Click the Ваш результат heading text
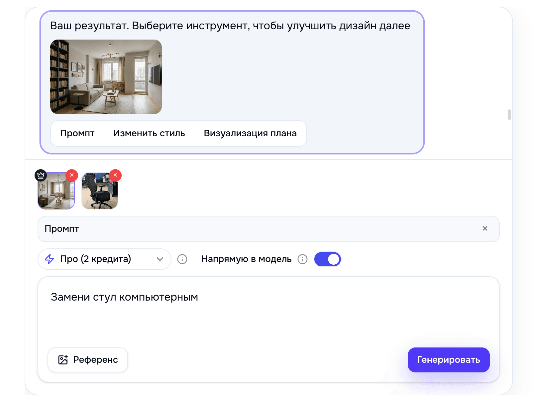 tap(230, 26)
